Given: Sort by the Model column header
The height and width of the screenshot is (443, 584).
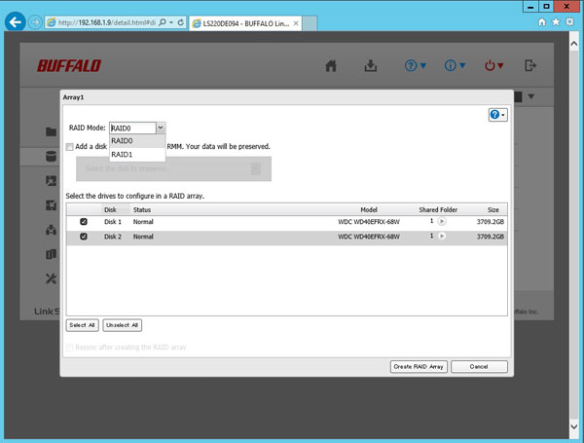Looking at the screenshot, I should tap(369, 209).
